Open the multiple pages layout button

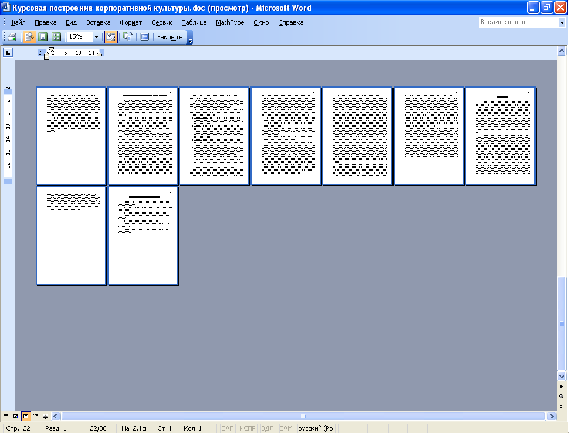(56, 36)
